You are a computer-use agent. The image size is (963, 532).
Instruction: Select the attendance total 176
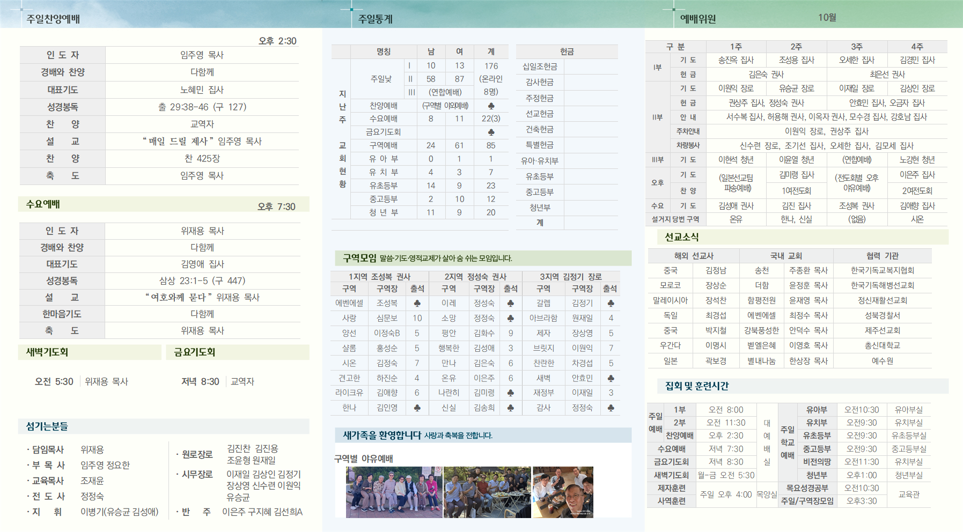point(491,66)
